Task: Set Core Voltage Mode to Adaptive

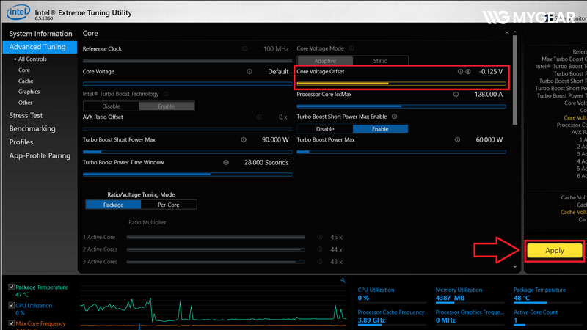Action: coord(325,61)
